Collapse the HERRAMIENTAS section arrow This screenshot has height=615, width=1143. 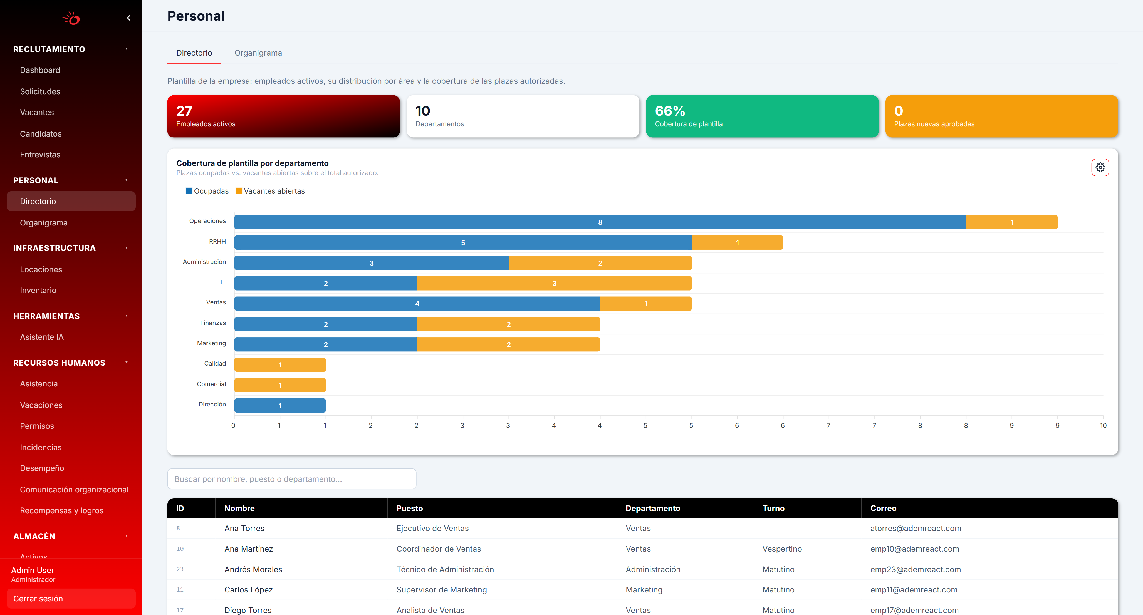point(127,316)
